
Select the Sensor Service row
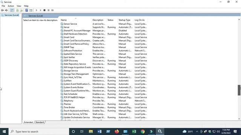click(104, 24)
